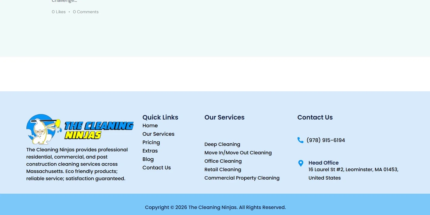Click the phone icon beside the number

(x=300, y=140)
